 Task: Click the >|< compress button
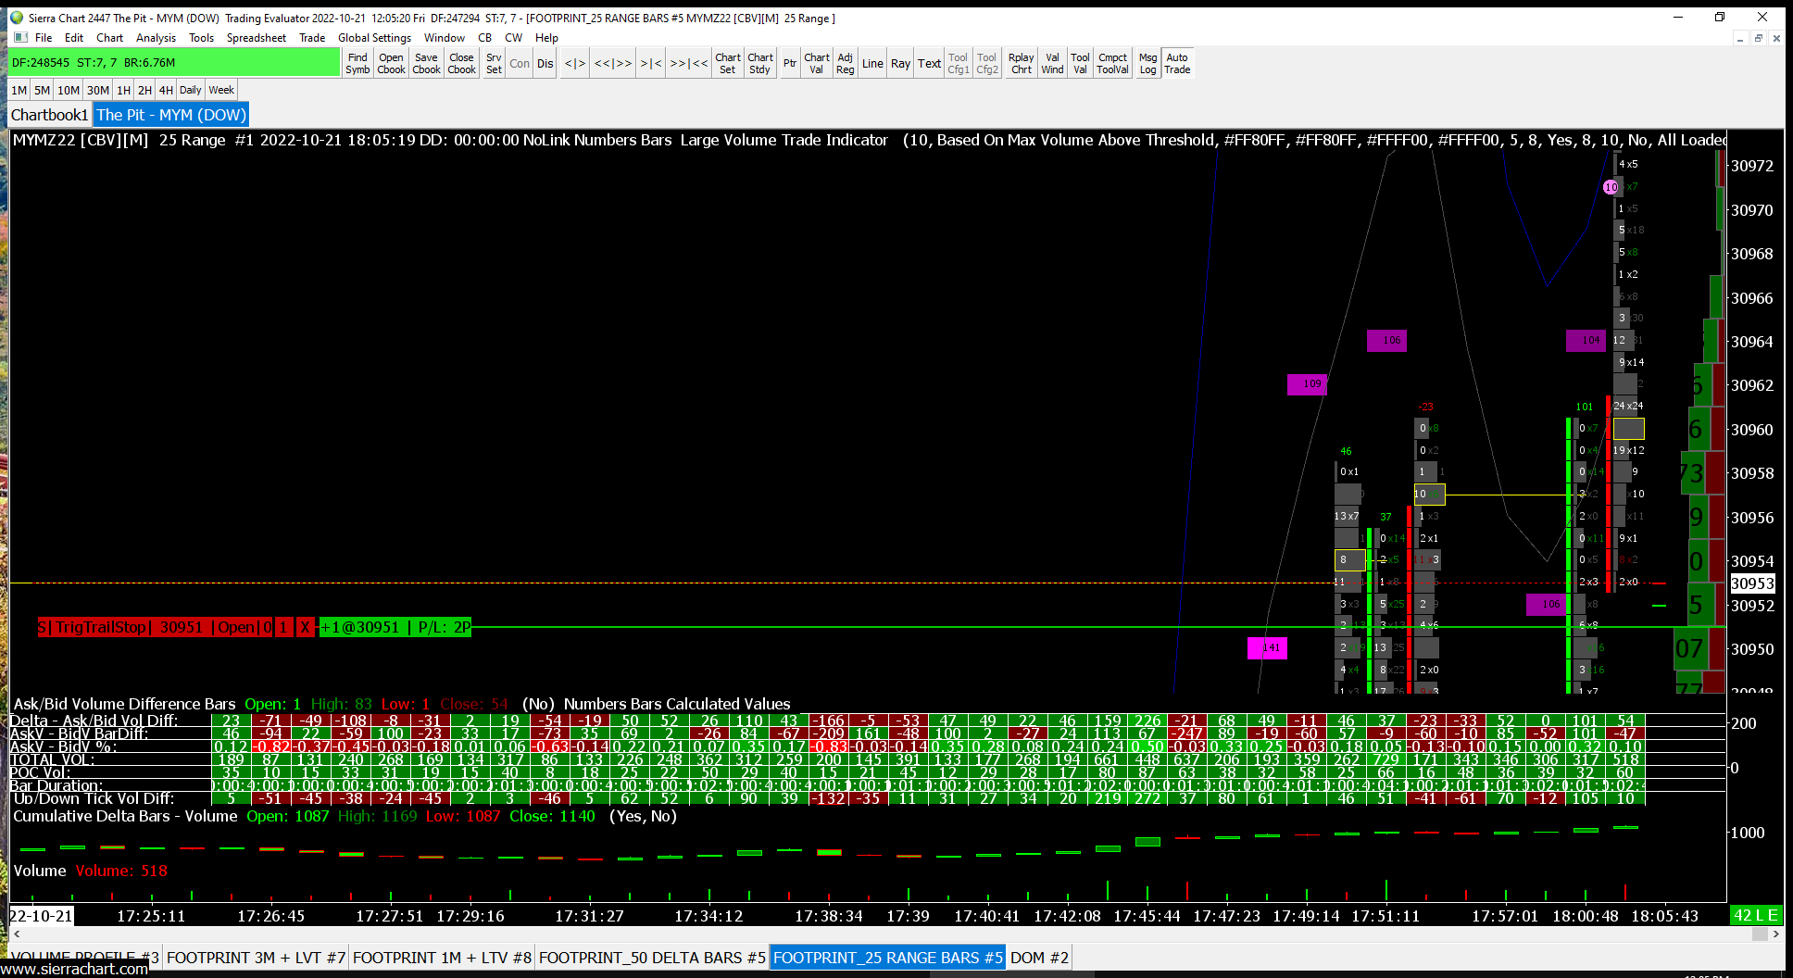[651, 63]
